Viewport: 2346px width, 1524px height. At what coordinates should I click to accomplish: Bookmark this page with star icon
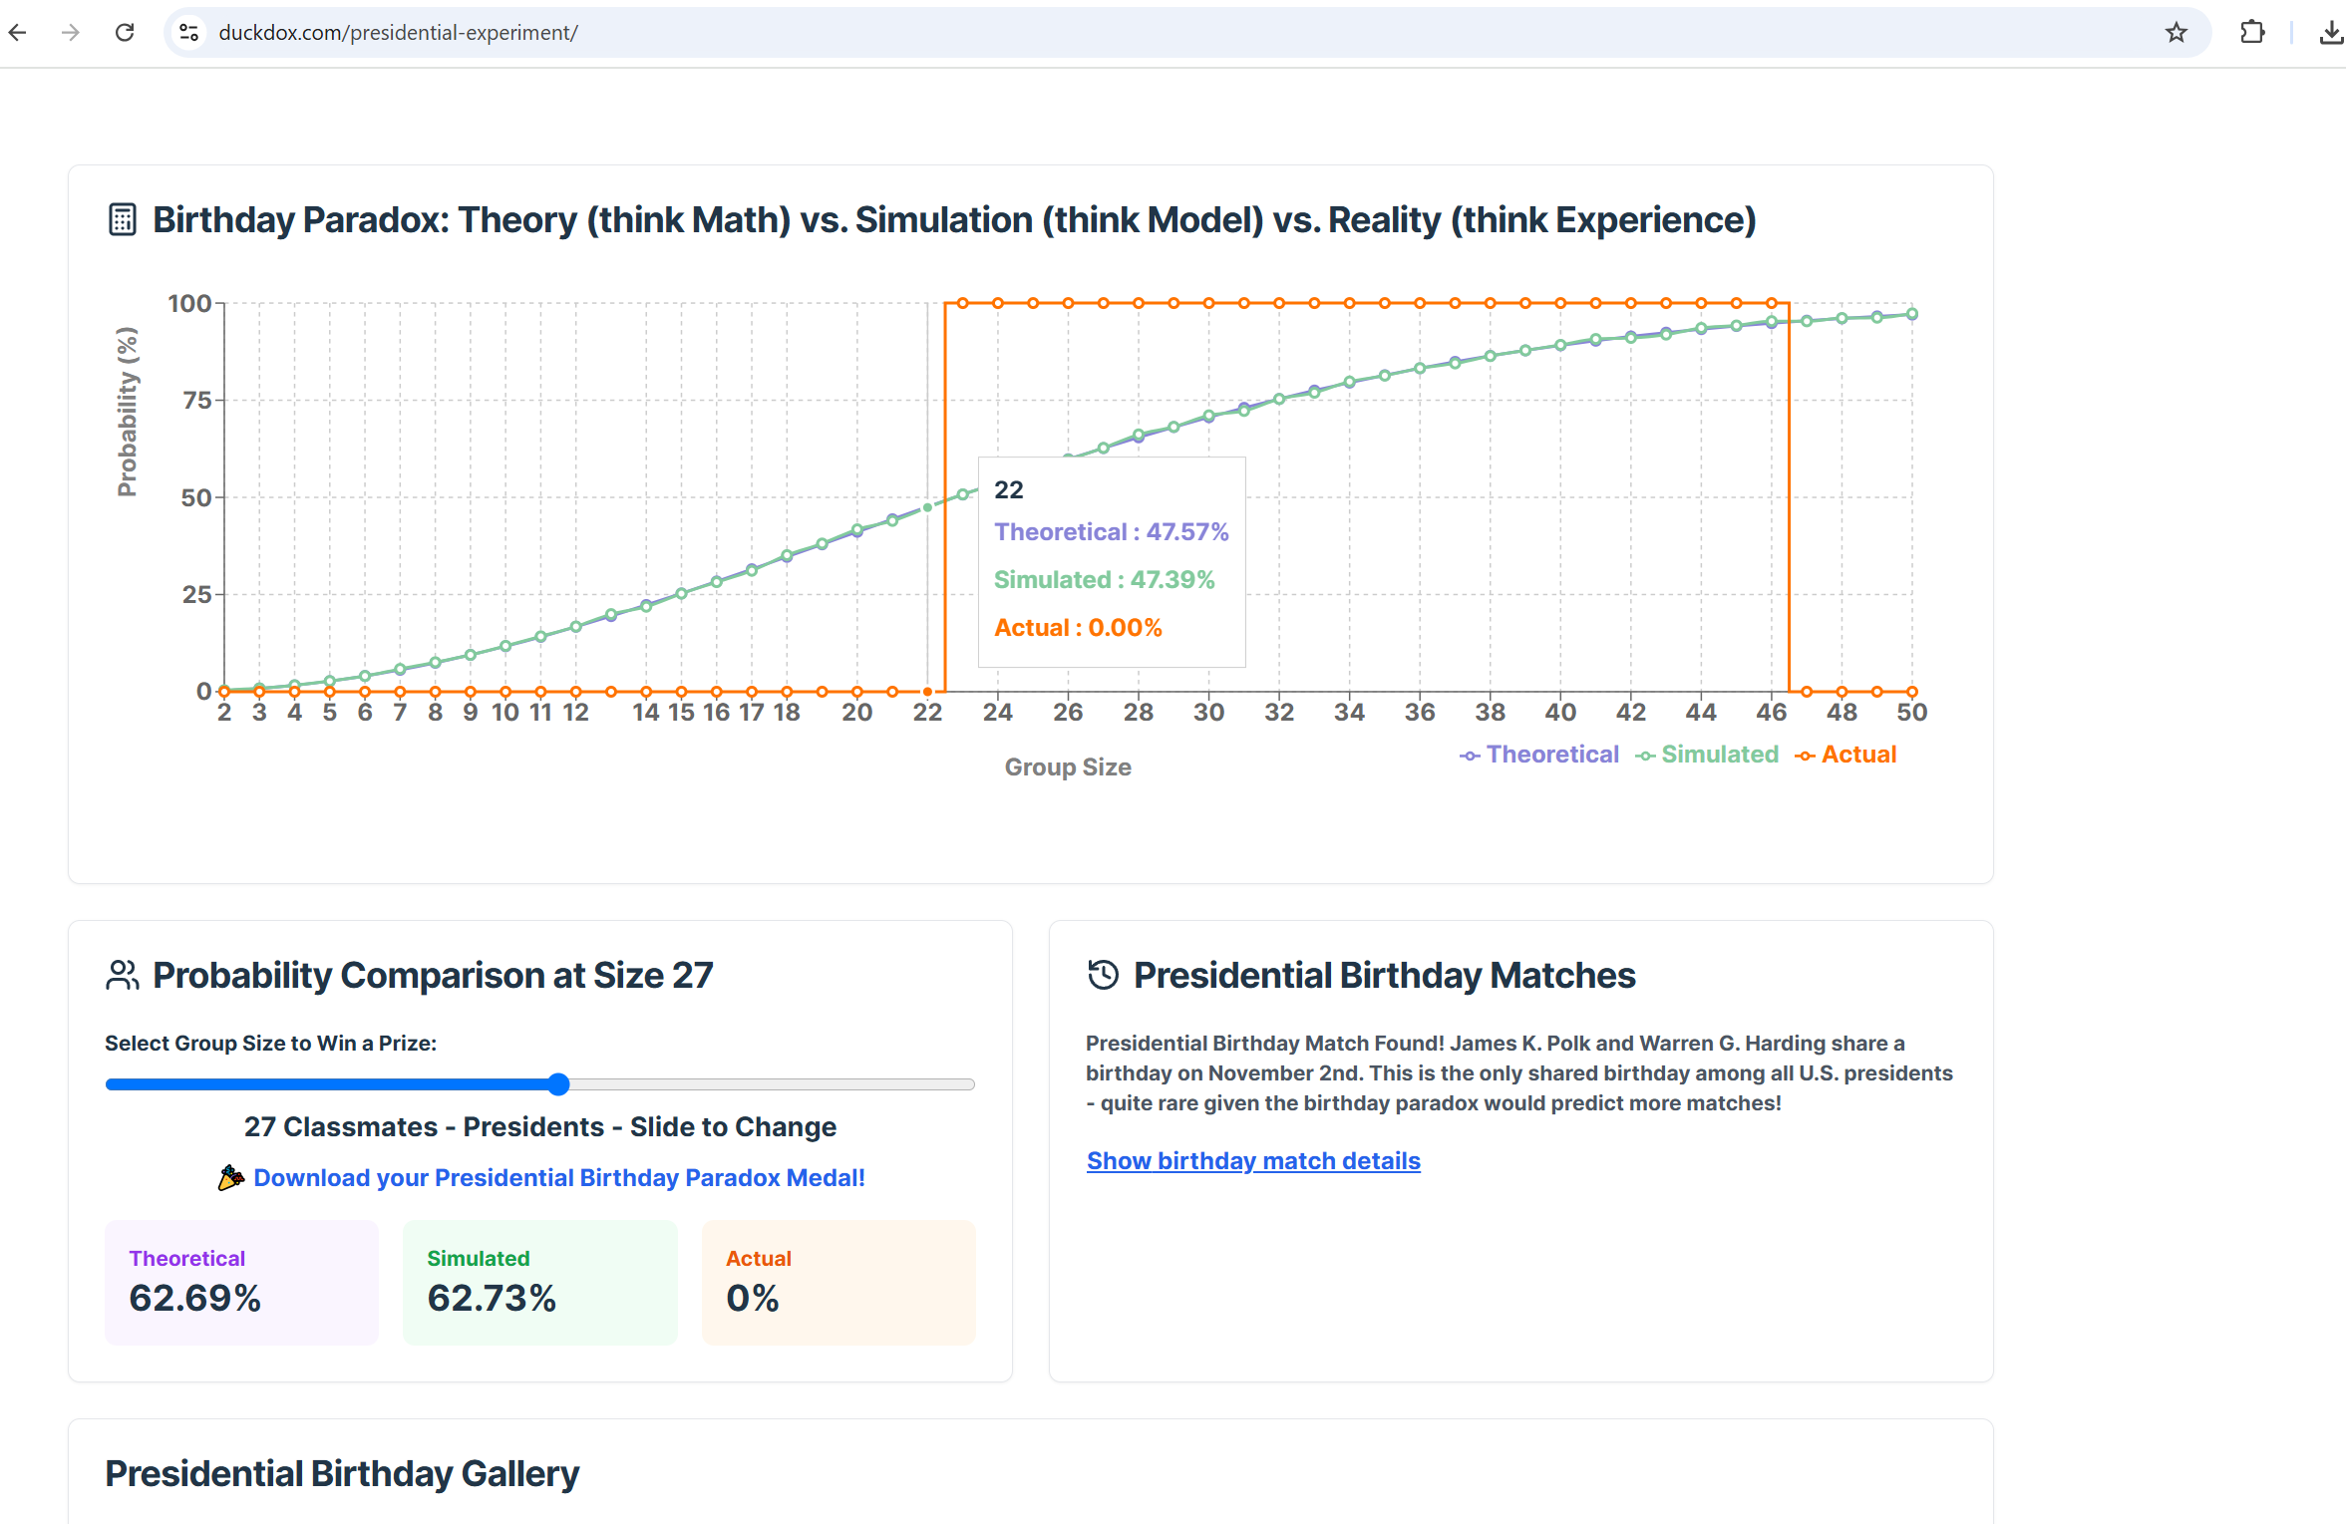2176,32
